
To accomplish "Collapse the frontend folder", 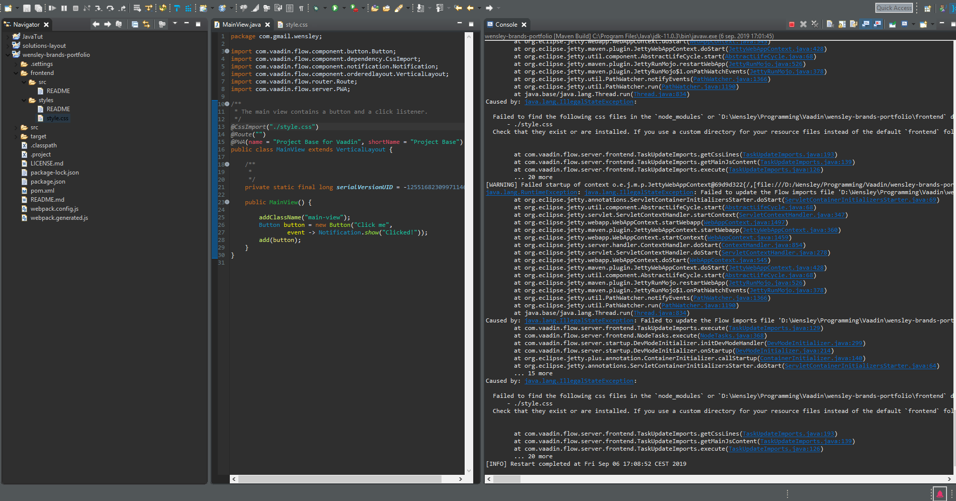I will [16, 73].
